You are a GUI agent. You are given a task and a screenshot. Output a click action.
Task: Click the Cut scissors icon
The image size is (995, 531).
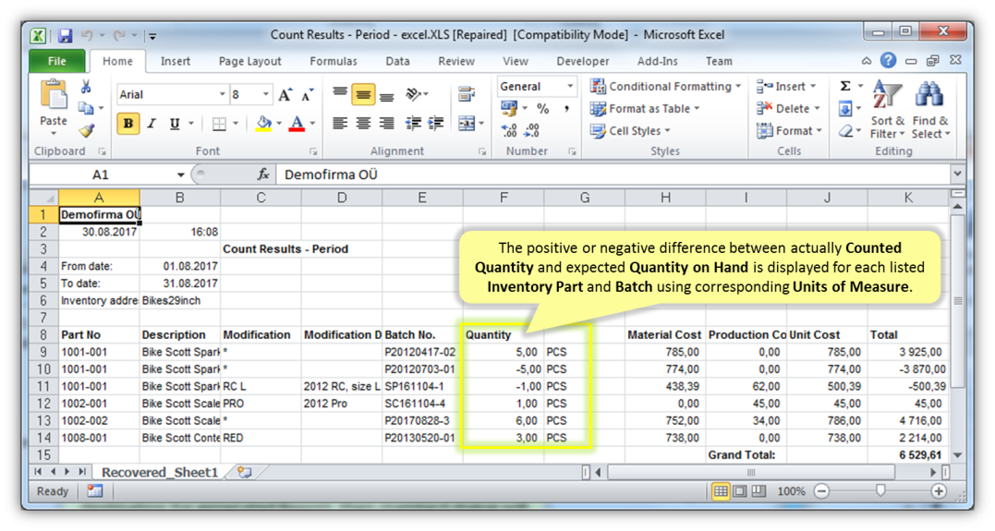[86, 87]
